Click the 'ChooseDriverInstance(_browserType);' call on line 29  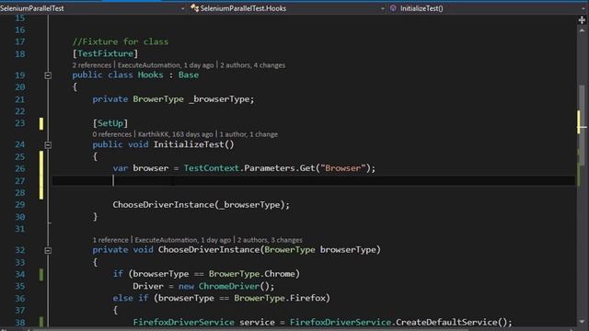click(x=201, y=205)
